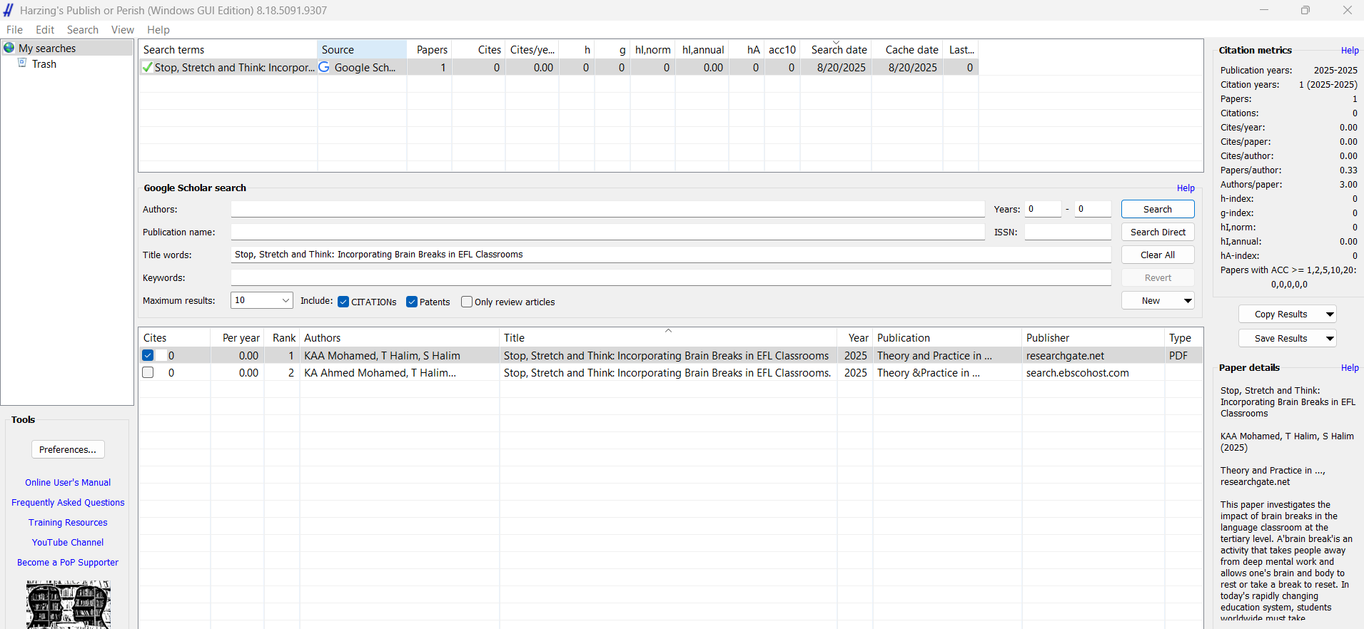Open the Search menu
This screenshot has height=629, width=1364.
[x=83, y=29]
